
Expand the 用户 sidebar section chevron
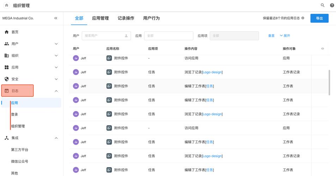pyautogui.click(x=56, y=44)
